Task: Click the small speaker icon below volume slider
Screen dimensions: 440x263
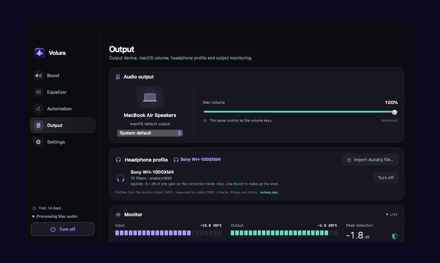Action: tap(205, 121)
